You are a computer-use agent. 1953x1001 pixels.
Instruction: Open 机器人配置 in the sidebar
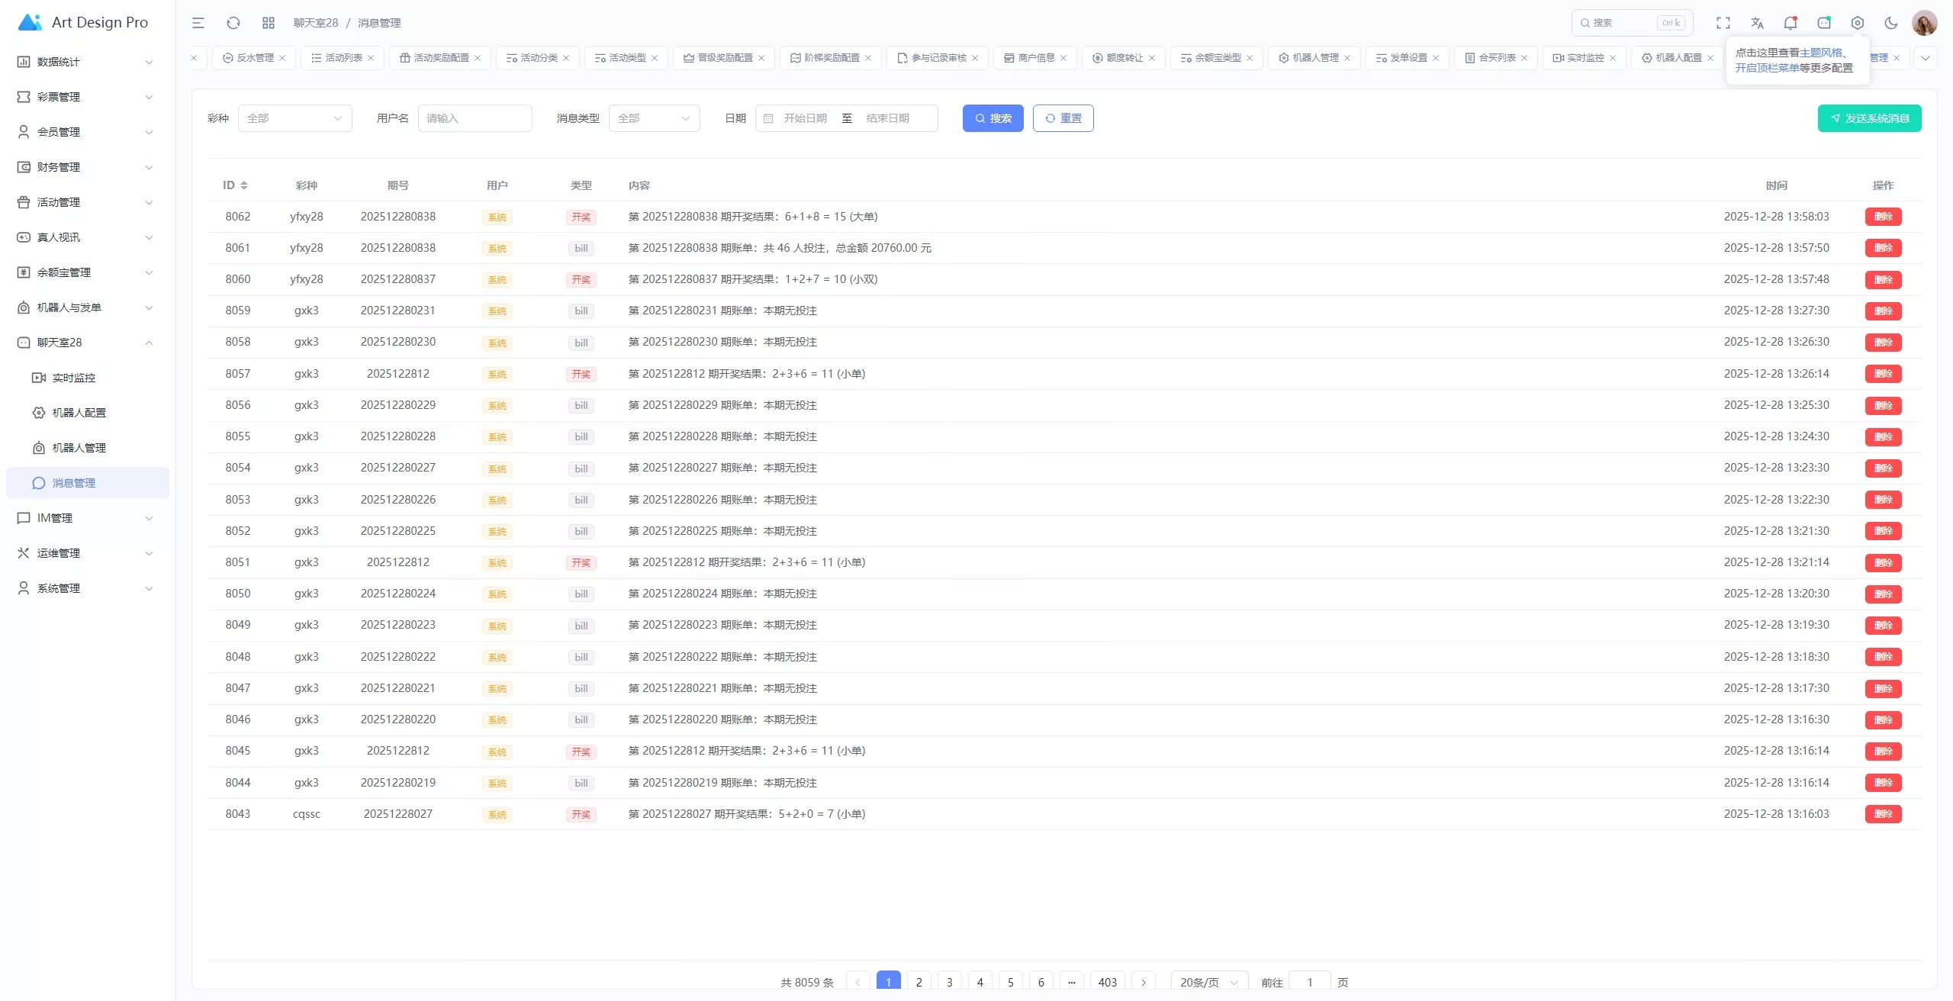tap(79, 413)
